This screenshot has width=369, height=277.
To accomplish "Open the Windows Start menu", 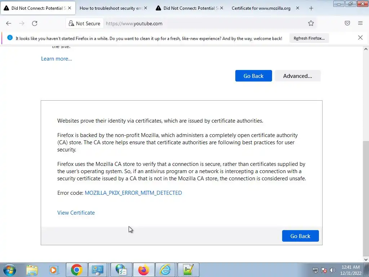I will 10,270.
